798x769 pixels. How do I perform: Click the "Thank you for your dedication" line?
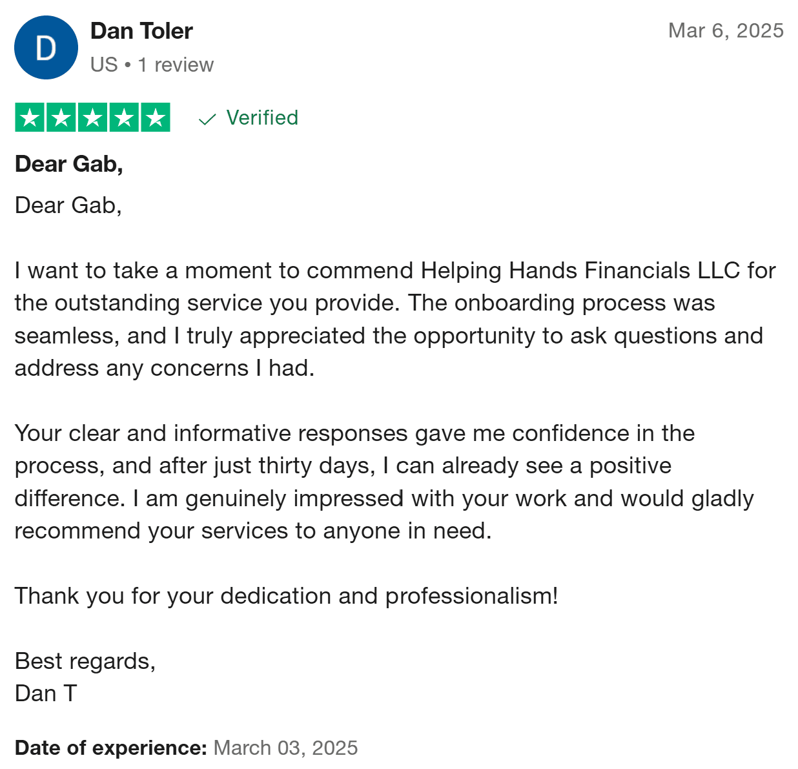286,596
